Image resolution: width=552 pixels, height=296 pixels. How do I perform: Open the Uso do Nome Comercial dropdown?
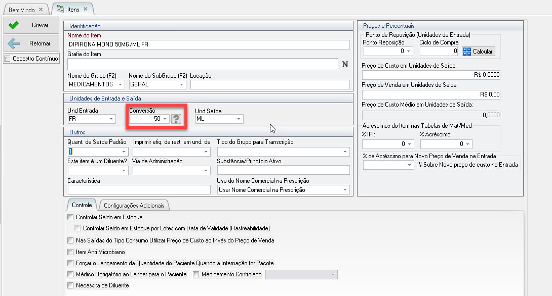point(345,190)
